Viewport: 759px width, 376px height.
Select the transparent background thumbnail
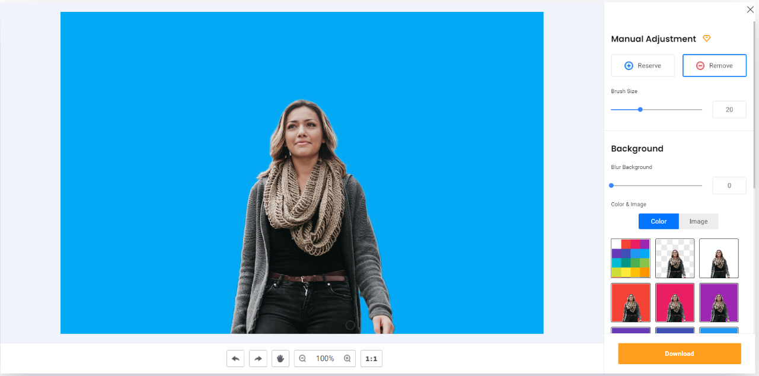(675, 258)
